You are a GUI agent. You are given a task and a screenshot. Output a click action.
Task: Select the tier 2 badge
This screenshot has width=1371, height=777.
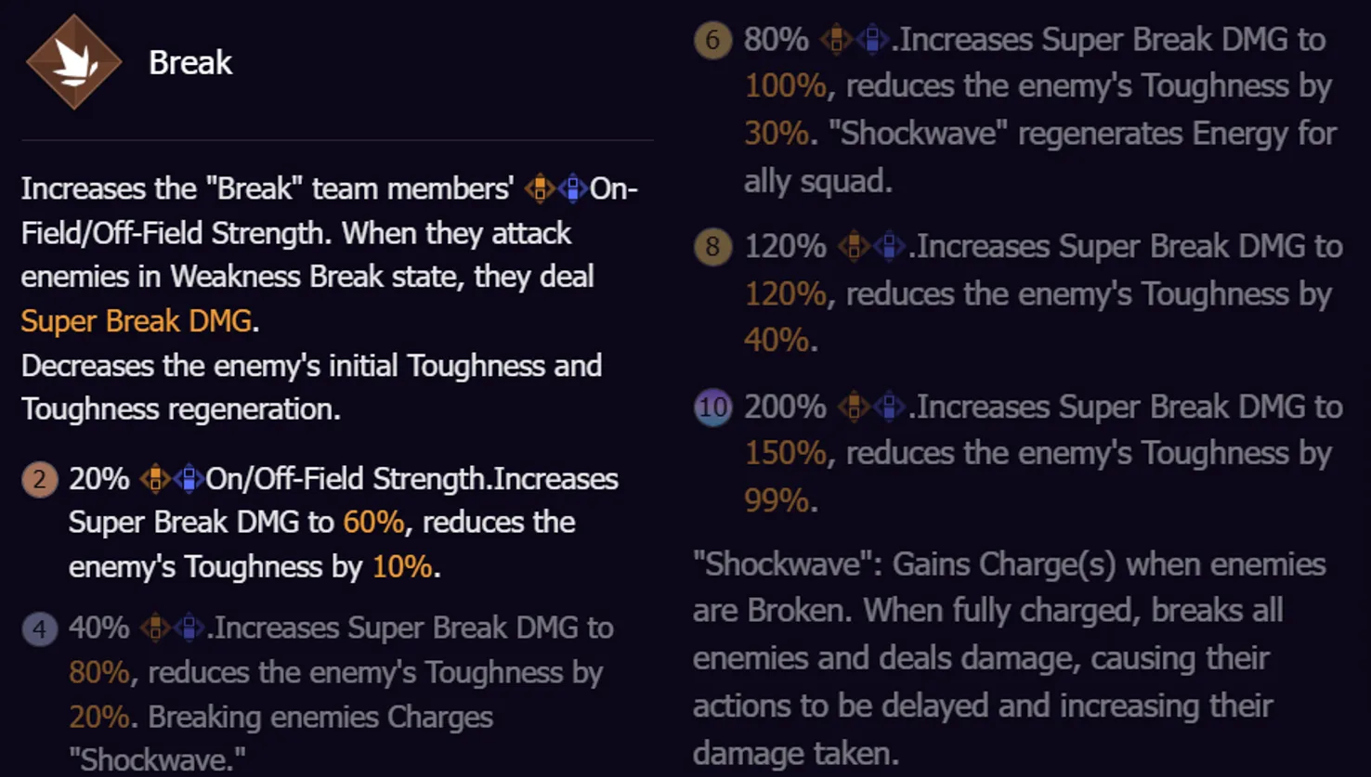(x=39, y=480)
